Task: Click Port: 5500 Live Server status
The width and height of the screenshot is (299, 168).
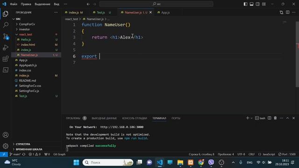Action: pos(287,154)
